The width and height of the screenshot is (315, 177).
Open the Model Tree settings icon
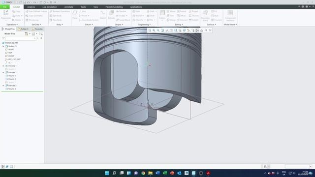tap(26, 34)
